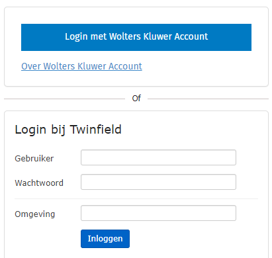Screen dimensions: 272x258
Task: Click the separator line above Omgeving
Action: (136, 198)
